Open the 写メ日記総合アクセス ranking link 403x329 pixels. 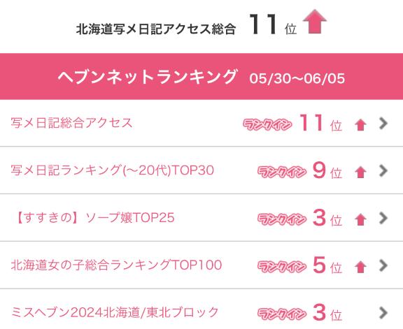pyautogui.click(x=71, y=123)
